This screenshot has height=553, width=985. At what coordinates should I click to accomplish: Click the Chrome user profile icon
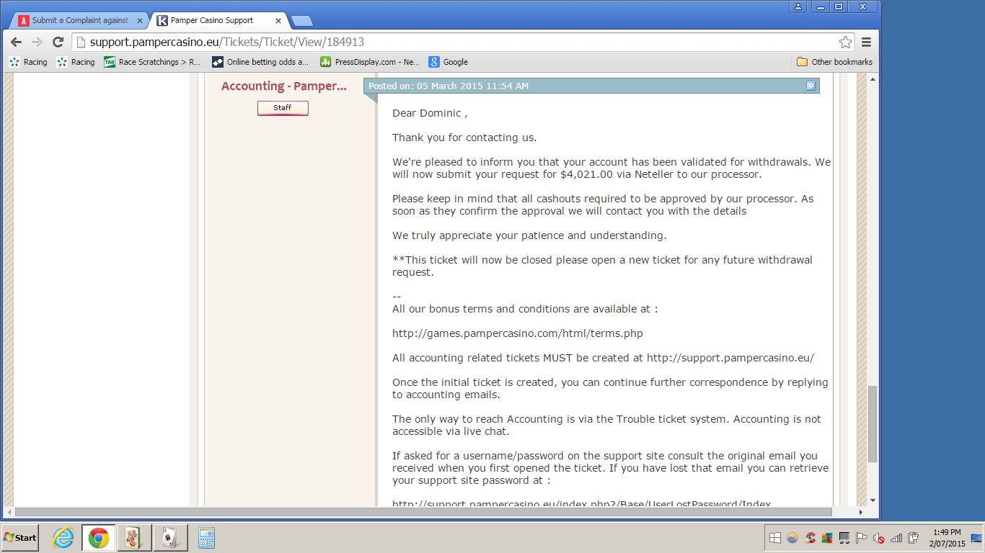coord(798,6)
